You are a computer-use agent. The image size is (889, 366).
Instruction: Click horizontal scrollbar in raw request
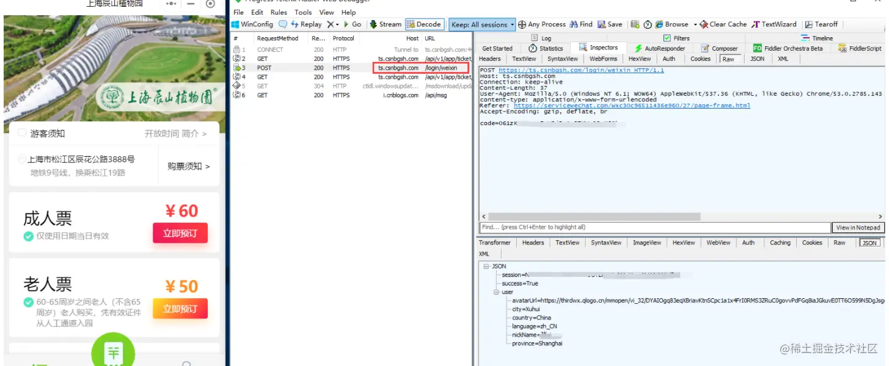594,217
